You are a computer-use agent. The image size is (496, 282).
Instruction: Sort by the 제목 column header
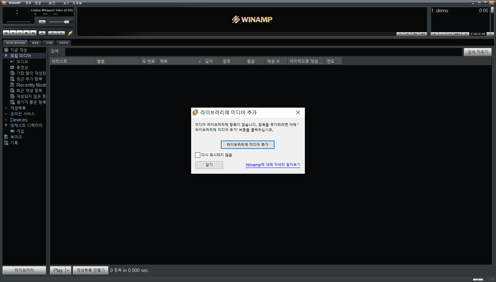181,61
